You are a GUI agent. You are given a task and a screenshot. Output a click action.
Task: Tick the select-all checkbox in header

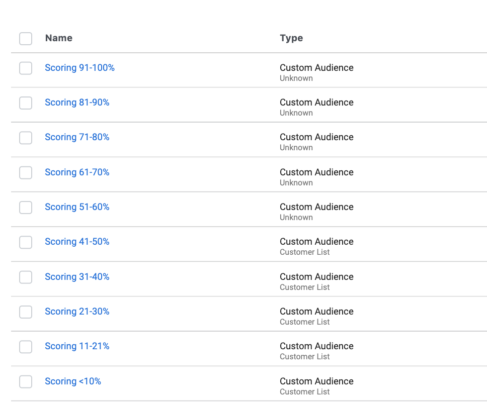tap(26, 39)
